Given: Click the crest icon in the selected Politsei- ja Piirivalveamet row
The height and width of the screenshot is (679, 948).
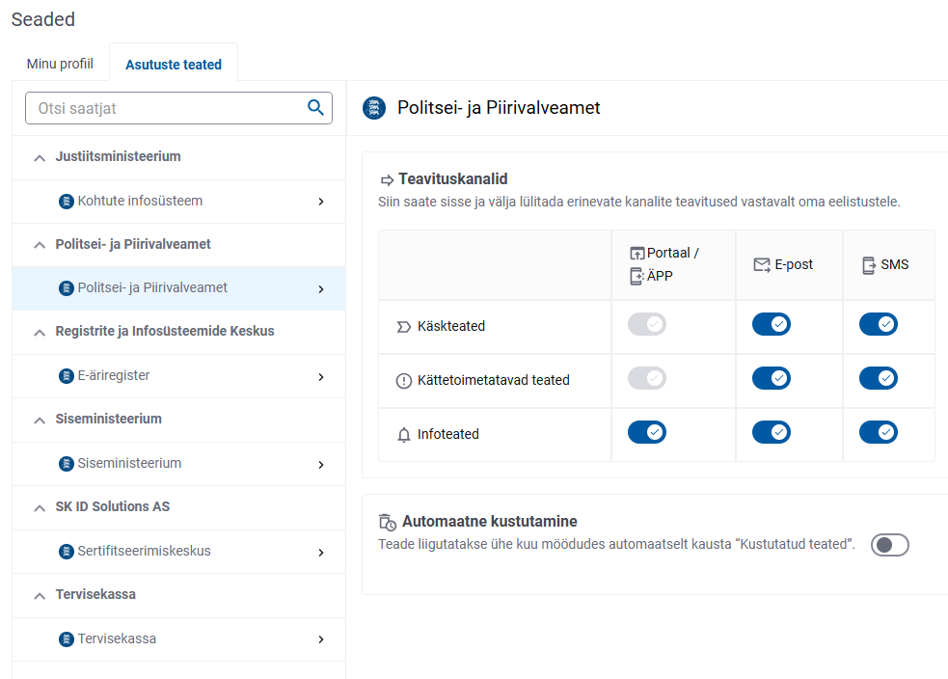Looking at the screenshot, I should click(x=67, y=288).
